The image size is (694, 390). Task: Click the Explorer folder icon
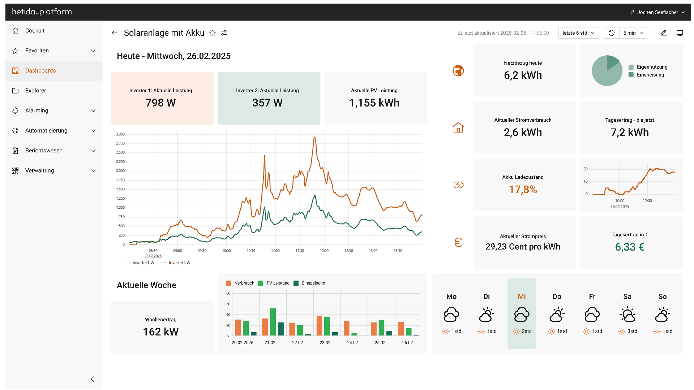pos(15,91)
